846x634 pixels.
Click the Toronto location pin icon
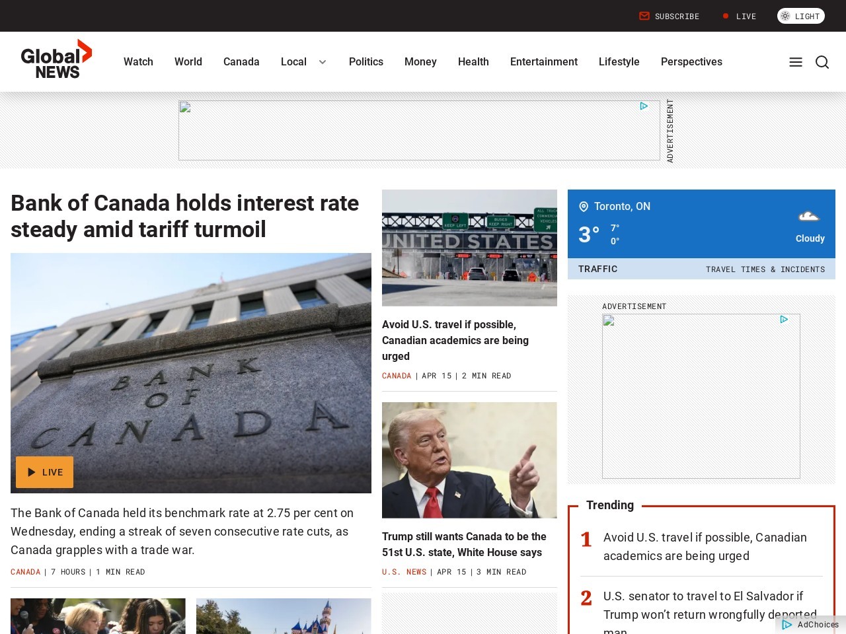(x=584, y=207)
